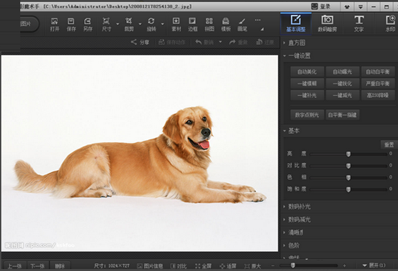Click the 保存 (Save) toolbar icon
The image size is (398, 271).
click(71, 24)
